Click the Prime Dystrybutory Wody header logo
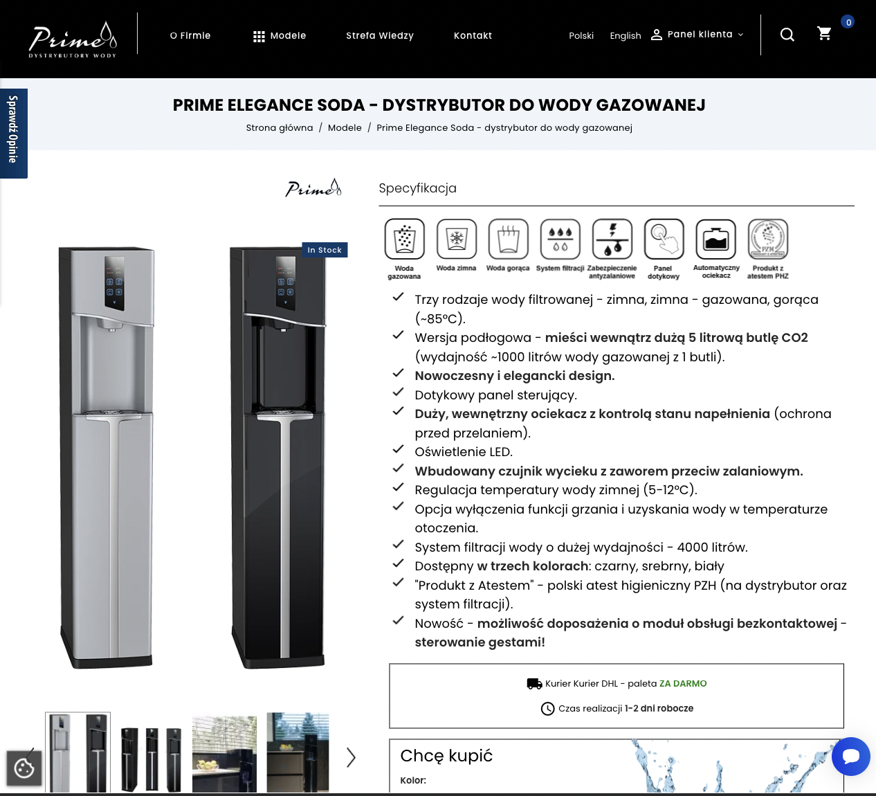This screenshot has width=876, height=796. [73, 39]
